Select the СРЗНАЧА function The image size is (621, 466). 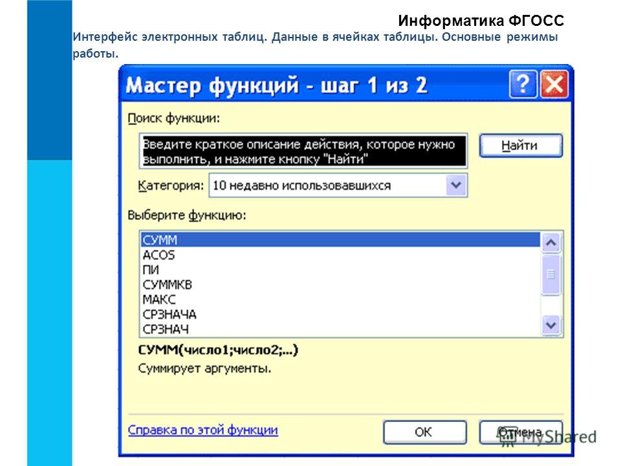pos(340,315)
